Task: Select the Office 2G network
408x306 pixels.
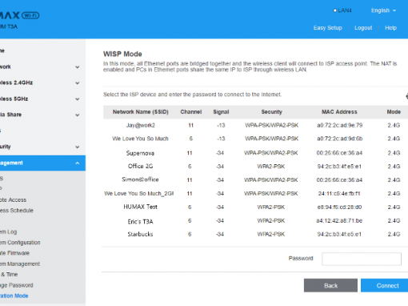Action: (255, 167)
